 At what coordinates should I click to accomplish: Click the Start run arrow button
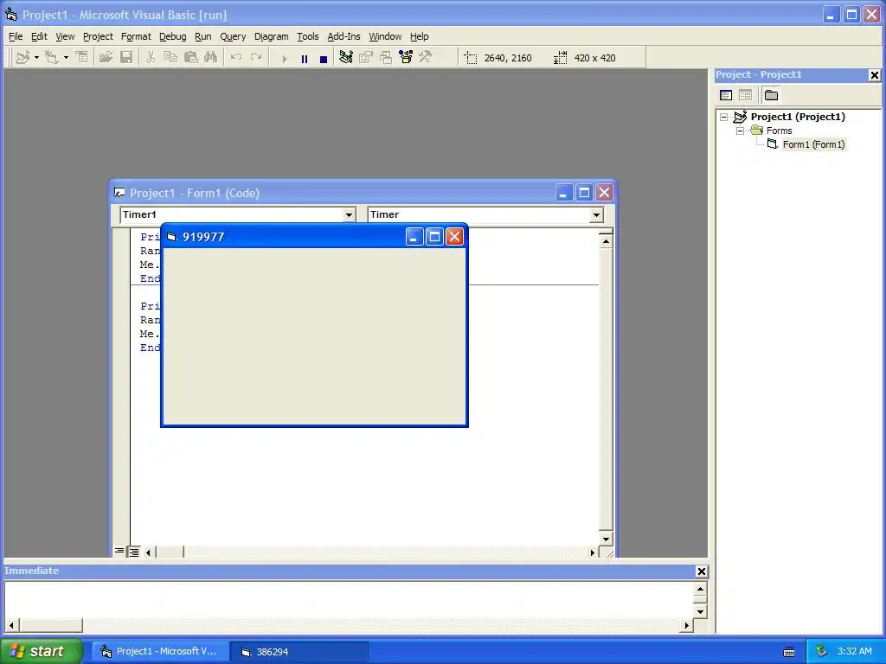[x=284, y=58]
